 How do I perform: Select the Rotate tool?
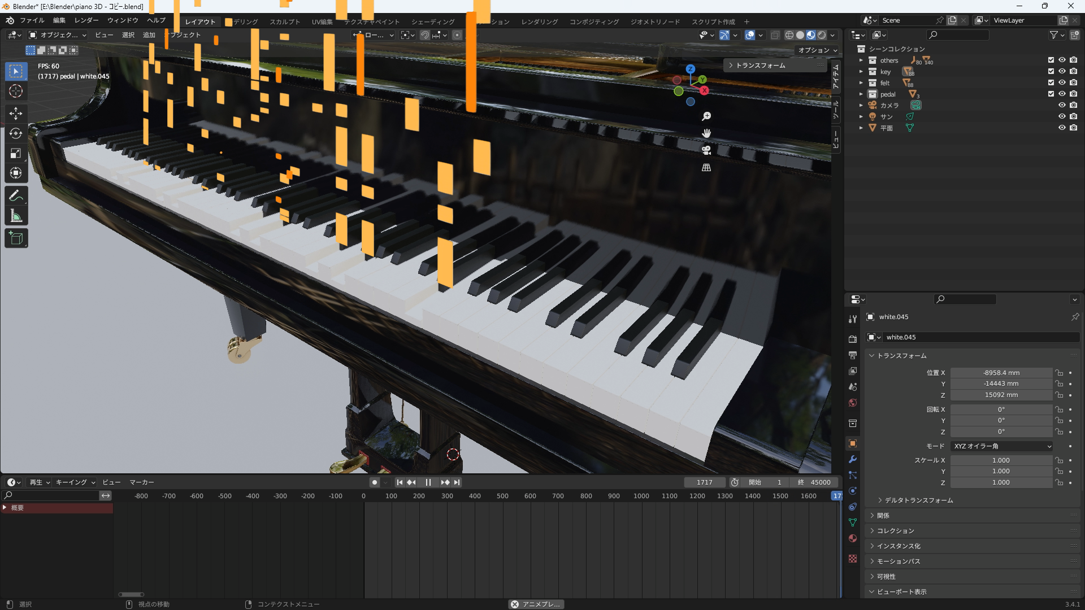coord(16,133)
